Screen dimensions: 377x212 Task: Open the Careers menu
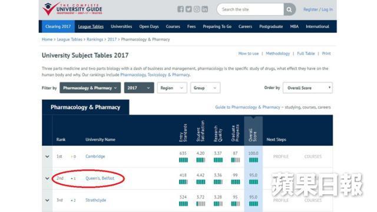coord(245,26)
